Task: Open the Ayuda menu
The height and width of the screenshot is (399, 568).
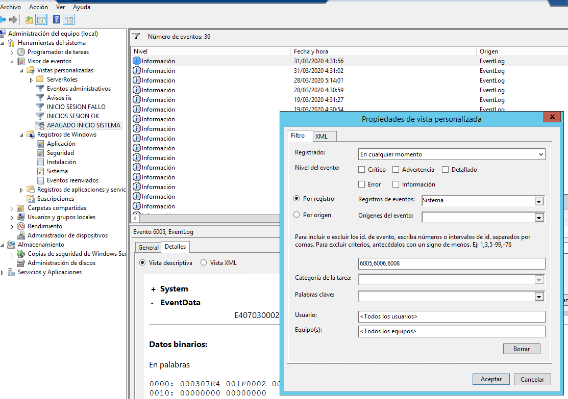Action: 82,7
